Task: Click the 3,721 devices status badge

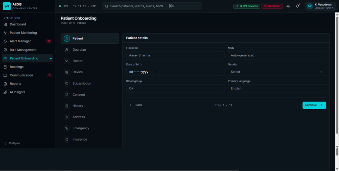Action: click(247, 6)
